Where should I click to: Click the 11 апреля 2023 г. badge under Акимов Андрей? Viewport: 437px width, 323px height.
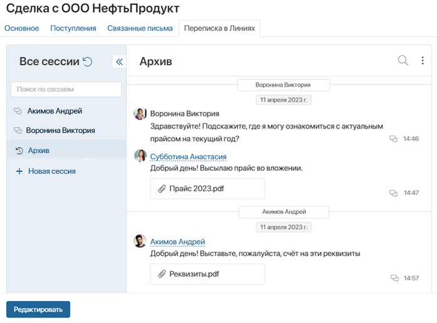click(x=284, y=227)
